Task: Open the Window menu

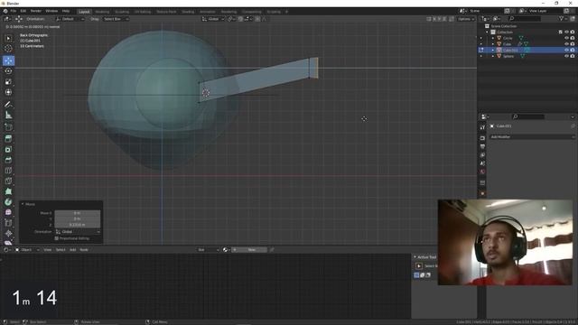Action: click(51, 11)
